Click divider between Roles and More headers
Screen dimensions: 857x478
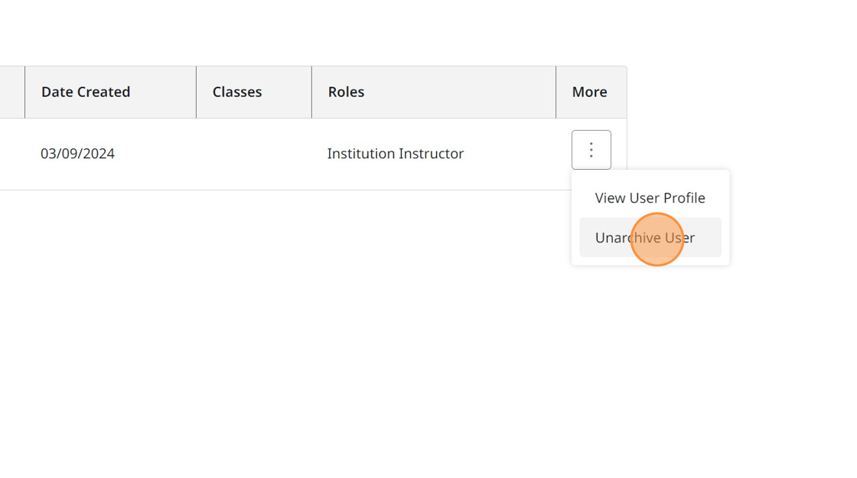coord(556,92)
